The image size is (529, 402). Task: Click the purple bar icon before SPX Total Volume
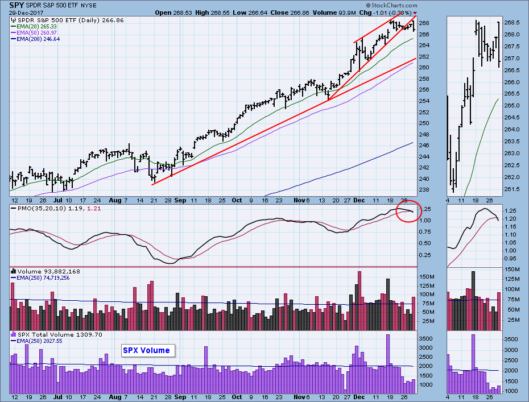click(x=14, y=334)
